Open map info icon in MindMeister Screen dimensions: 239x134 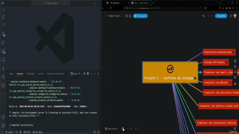click(127, 16)
